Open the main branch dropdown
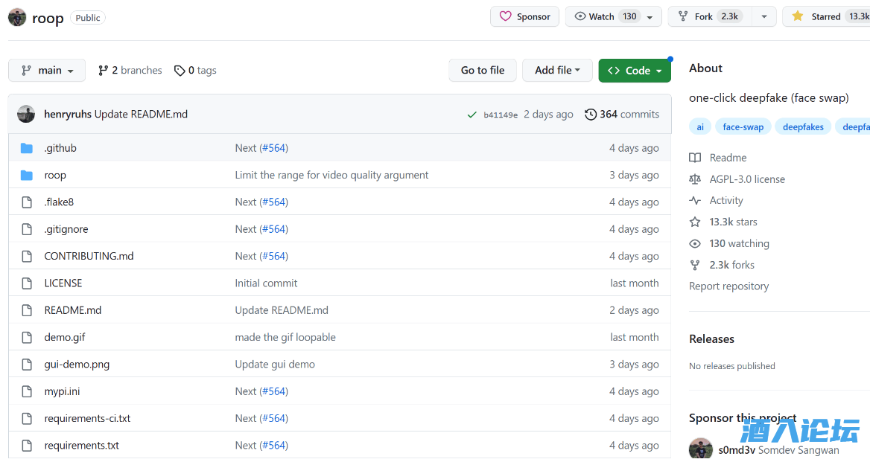This screenshot has height=462, width=870. (x=47, y=71)
